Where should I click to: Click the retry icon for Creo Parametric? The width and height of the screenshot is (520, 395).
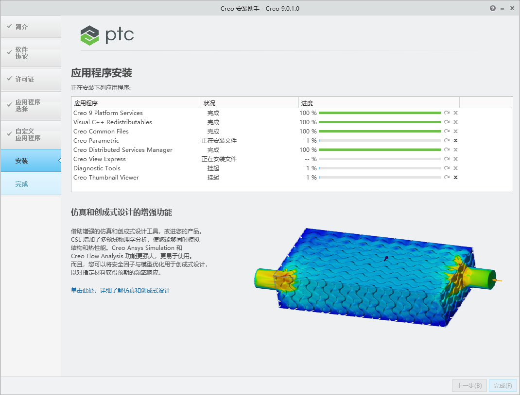(447, 140)
